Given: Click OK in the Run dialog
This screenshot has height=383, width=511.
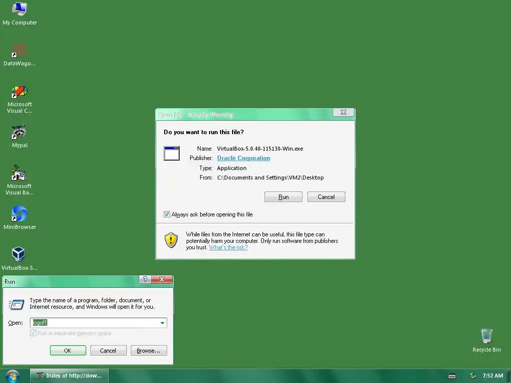Looking at the screenshot, I should point(68,351).
